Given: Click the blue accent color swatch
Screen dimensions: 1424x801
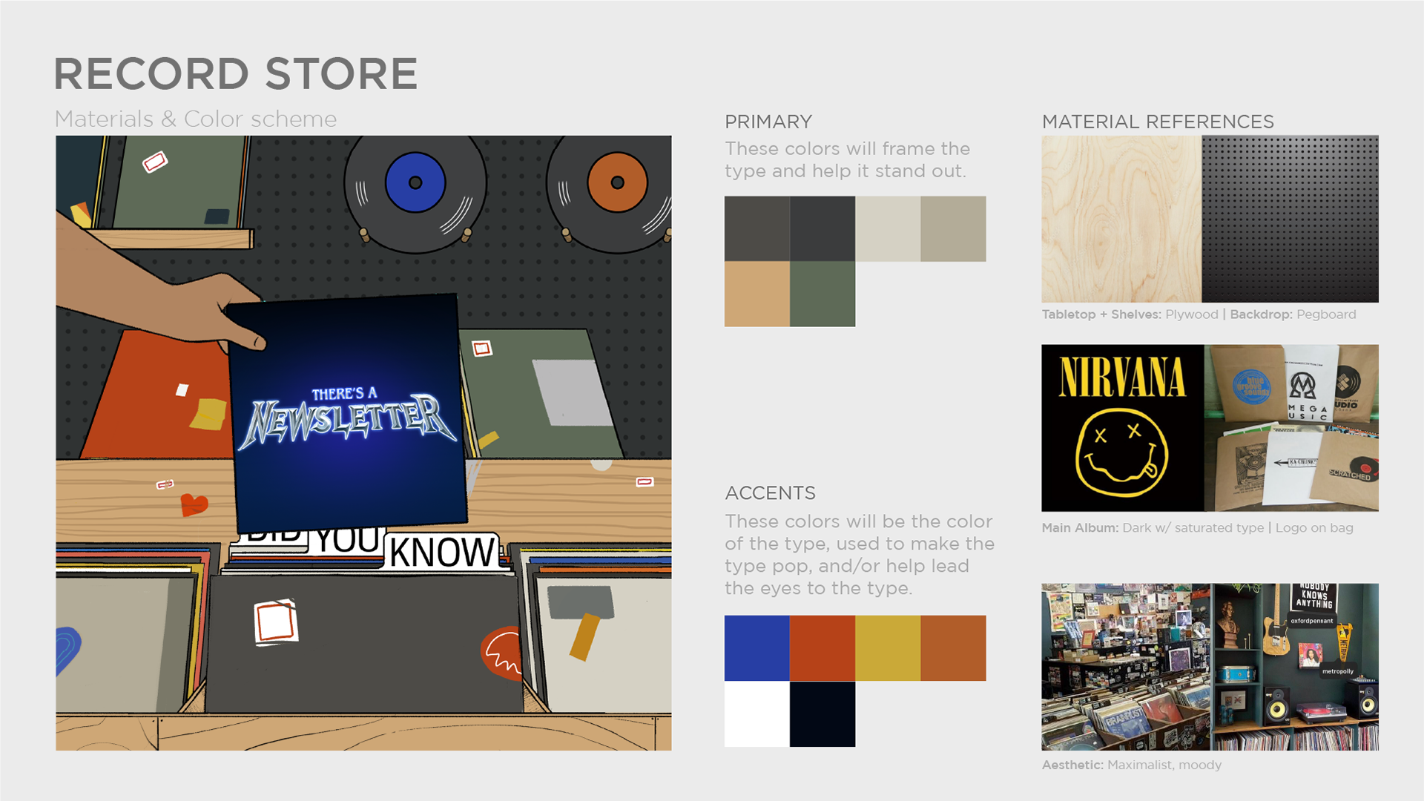Looking at the screenshot, I should [756, 647].
